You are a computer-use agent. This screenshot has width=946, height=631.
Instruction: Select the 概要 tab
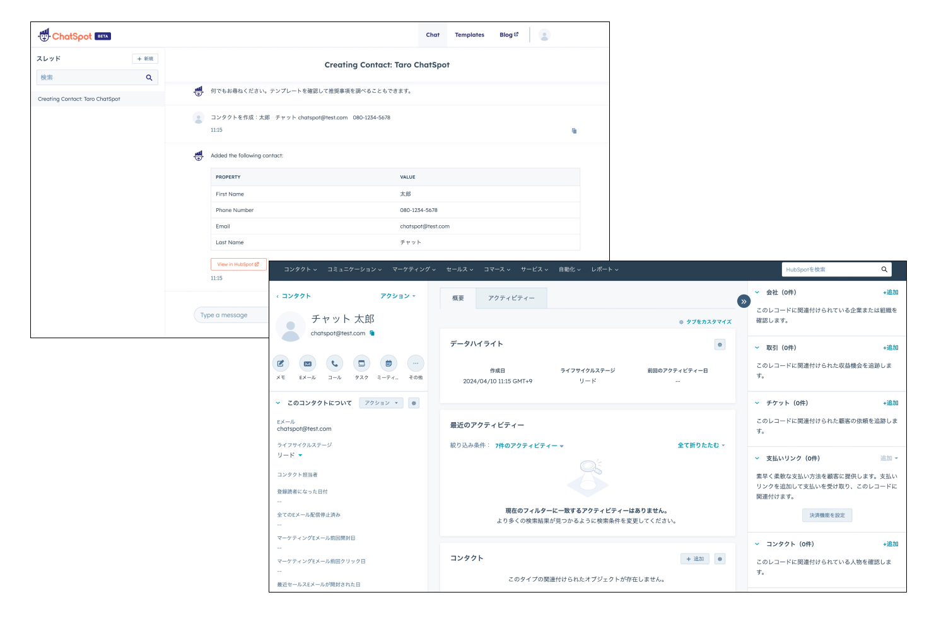pos(458,298)
